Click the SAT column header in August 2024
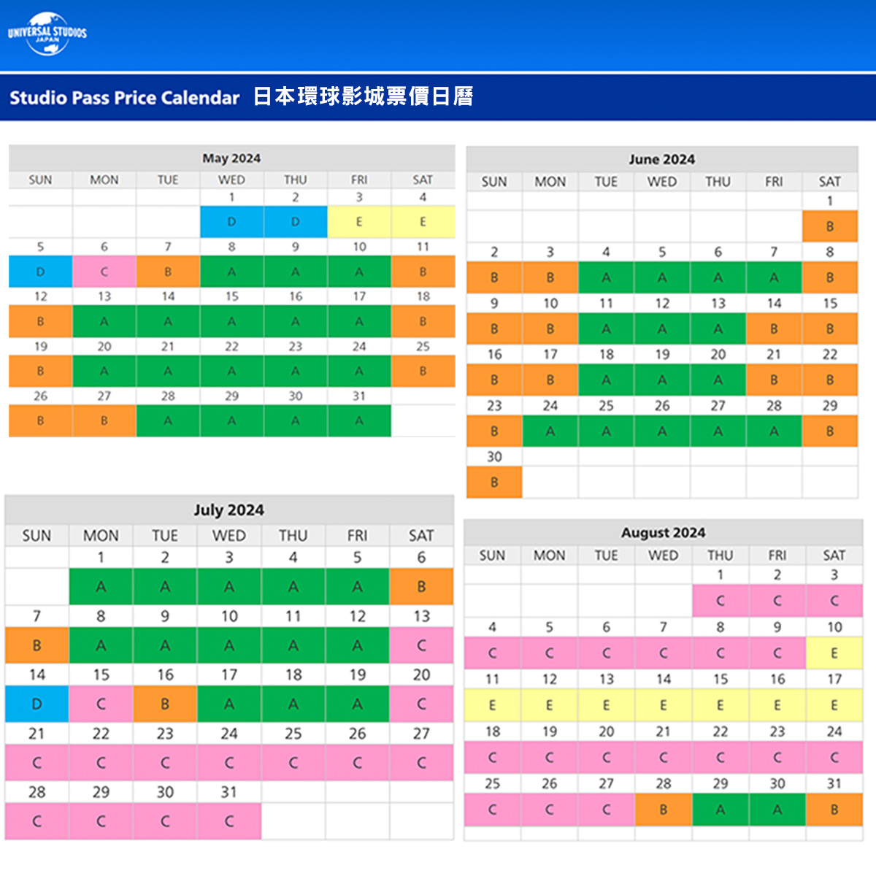 [834, 556]
